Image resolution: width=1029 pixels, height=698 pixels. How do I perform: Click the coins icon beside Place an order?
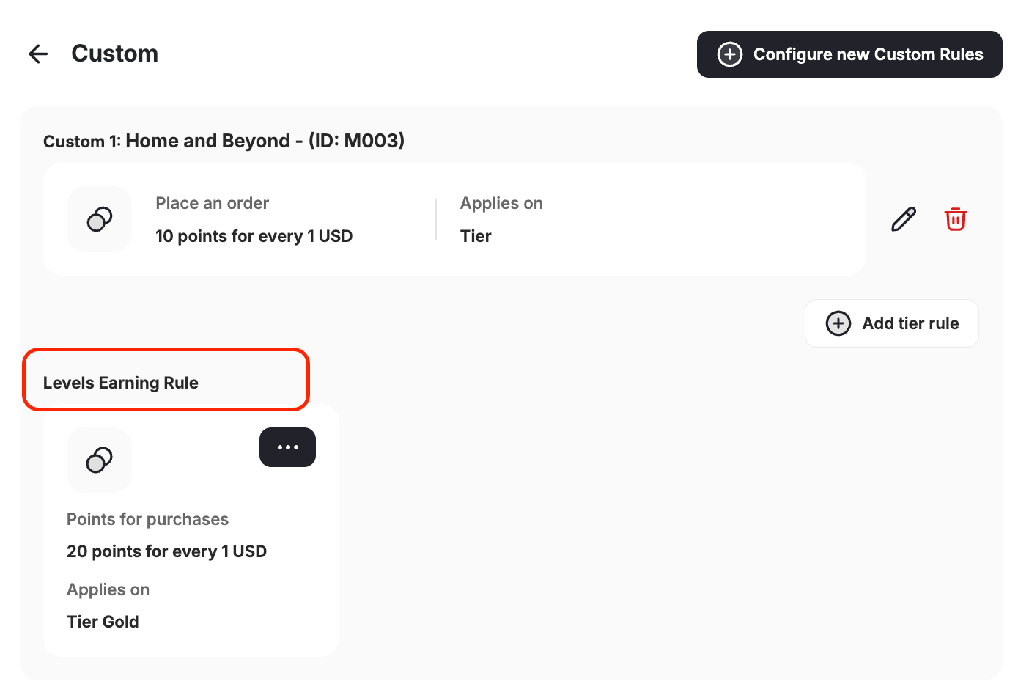point(99,219)
